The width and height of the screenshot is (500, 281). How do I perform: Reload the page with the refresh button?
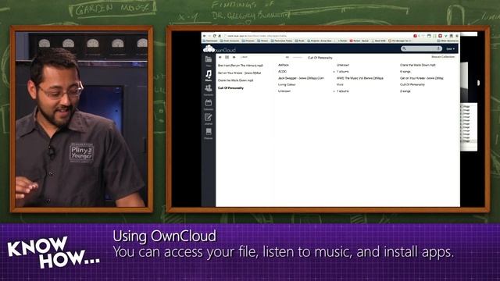tap(215, 36)
